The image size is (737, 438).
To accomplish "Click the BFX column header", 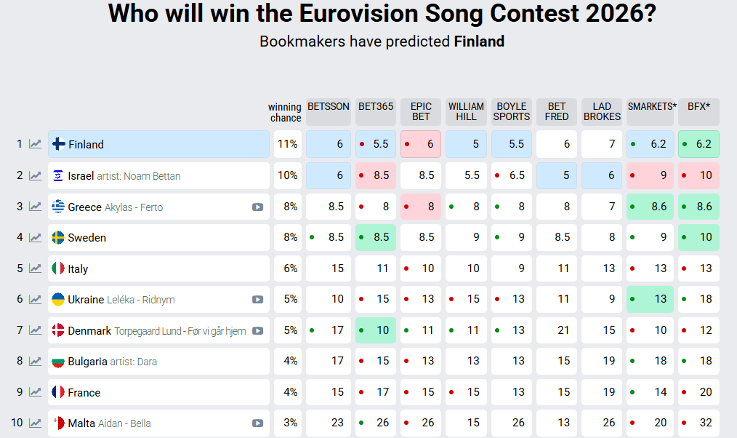I will [698, 106].
